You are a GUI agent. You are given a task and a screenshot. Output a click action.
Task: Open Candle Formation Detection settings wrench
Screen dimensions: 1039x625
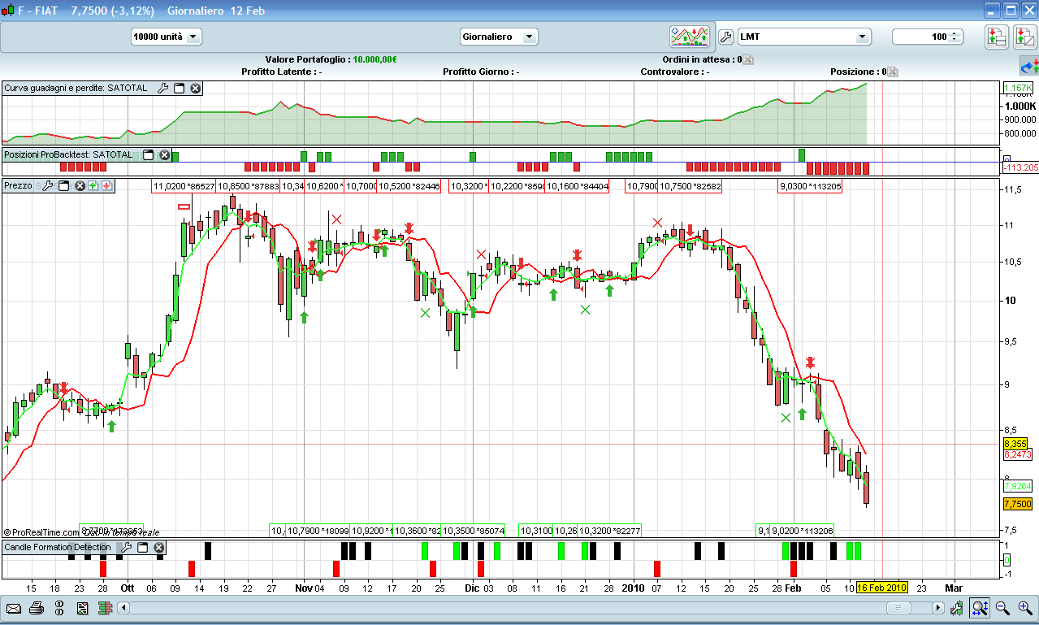point(125,547)
